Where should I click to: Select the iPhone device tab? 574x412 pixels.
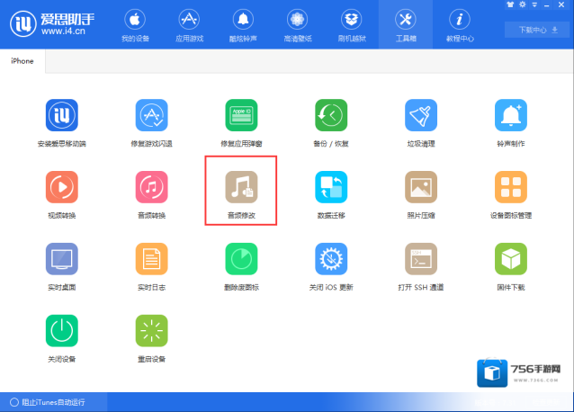tap(22, 60)
